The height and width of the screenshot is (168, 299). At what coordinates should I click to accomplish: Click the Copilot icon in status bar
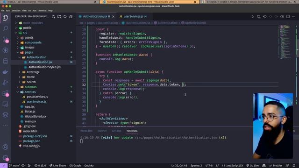click(264, 166)
